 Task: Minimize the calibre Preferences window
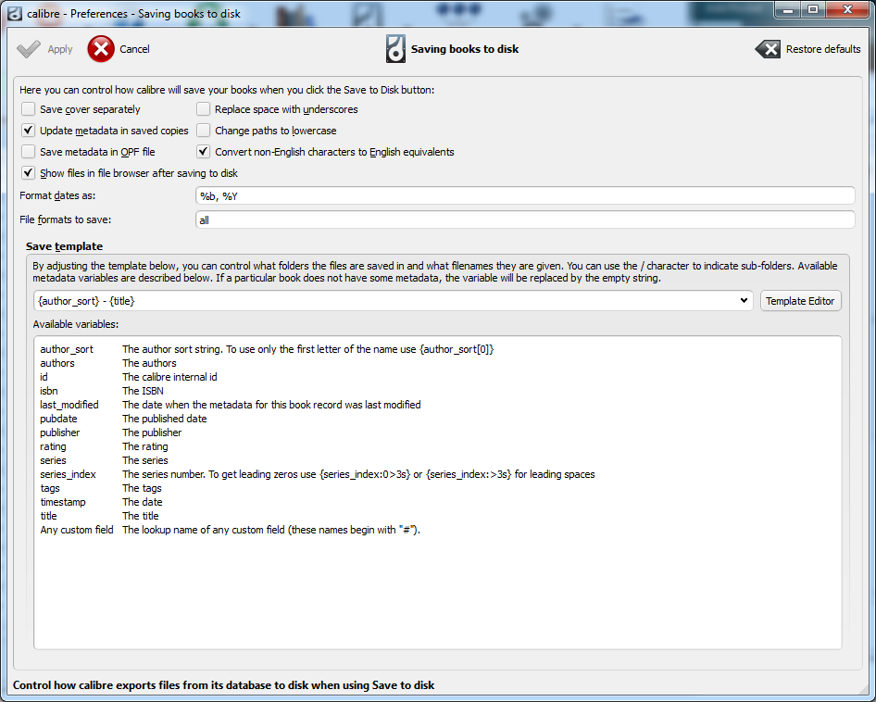(x=788, y=10)
